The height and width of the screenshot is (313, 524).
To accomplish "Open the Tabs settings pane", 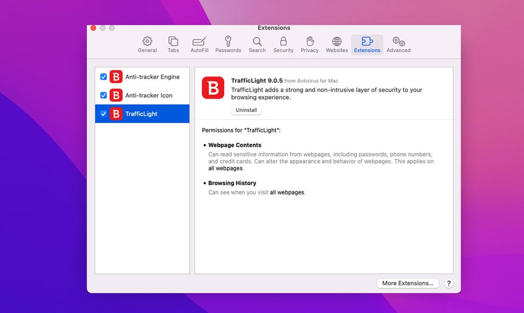I will click(x=173, y=44).
